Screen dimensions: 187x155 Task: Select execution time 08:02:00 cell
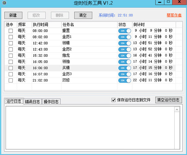coord(40,37)
